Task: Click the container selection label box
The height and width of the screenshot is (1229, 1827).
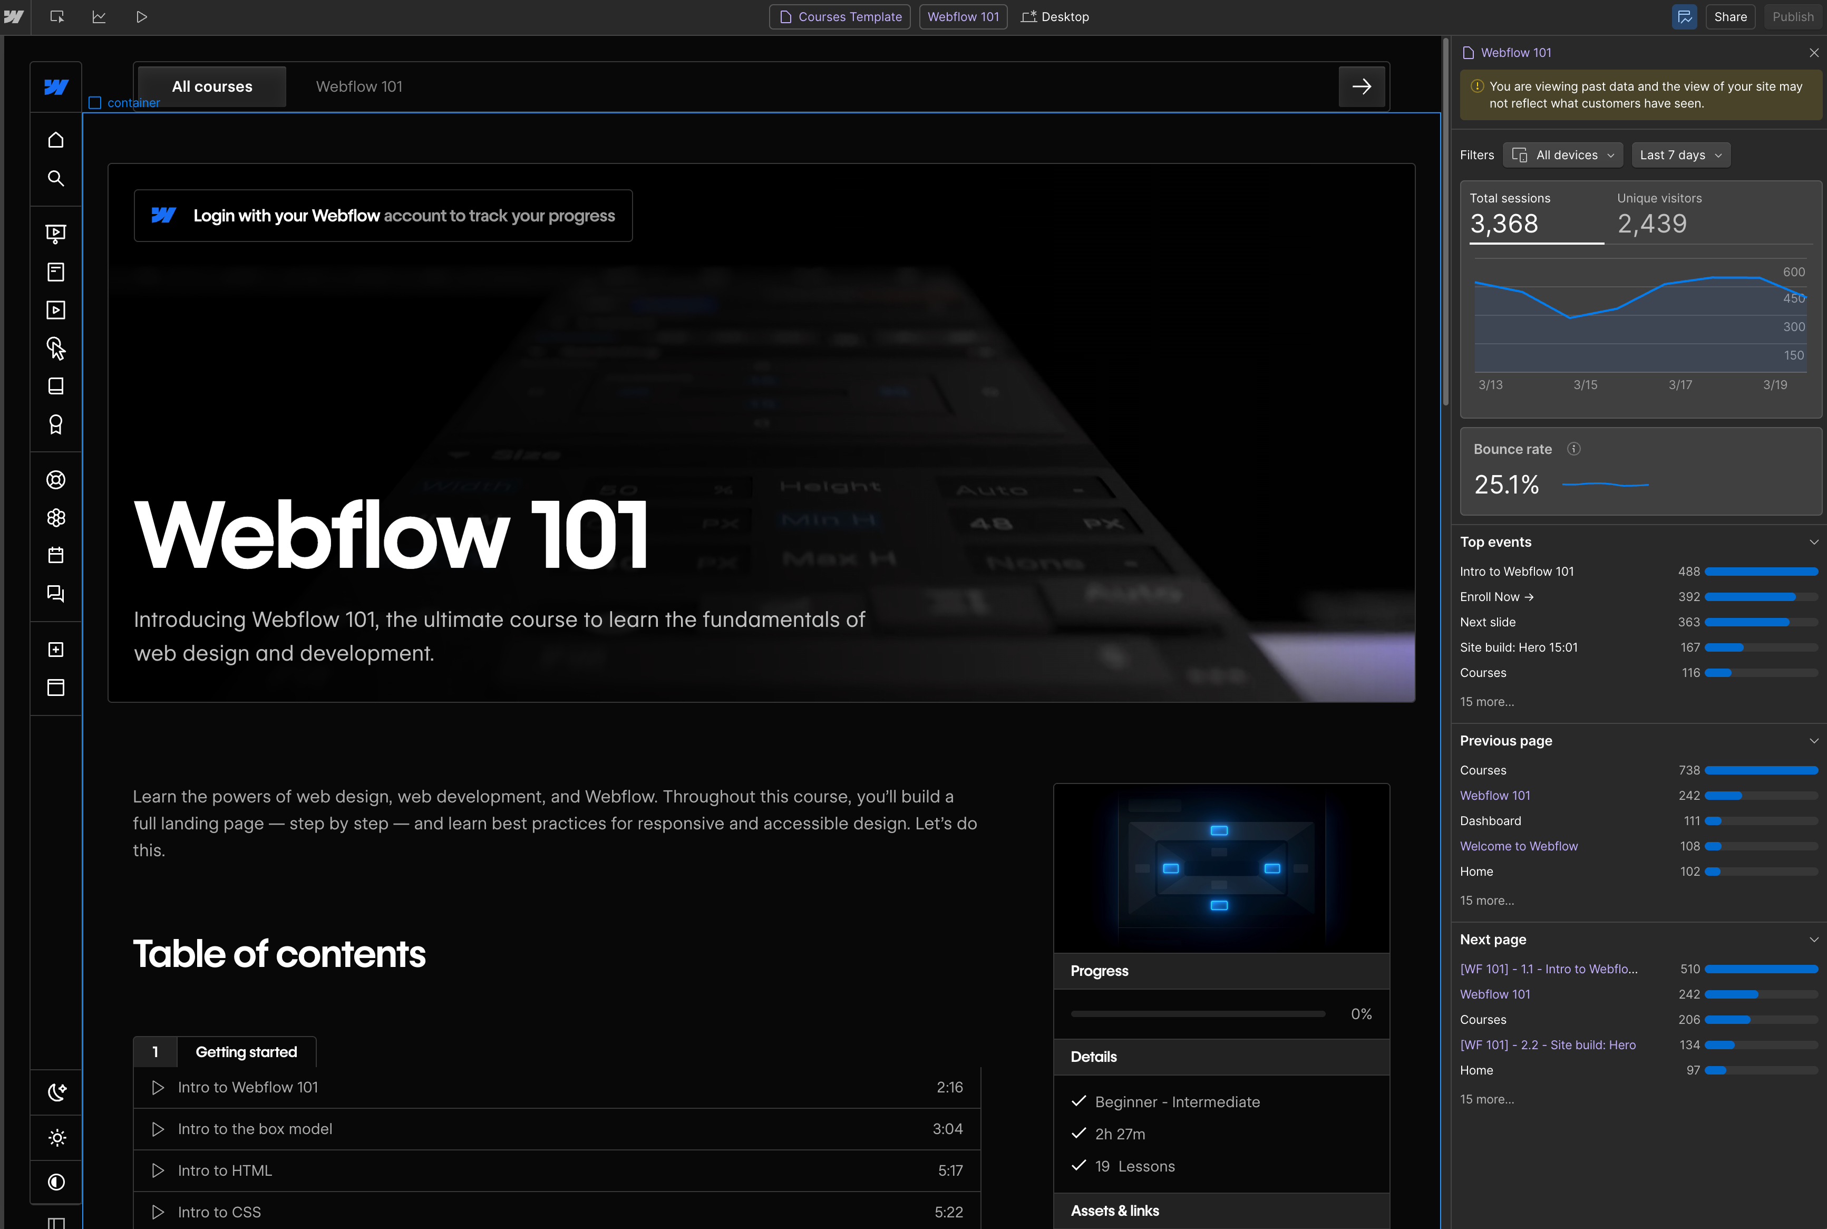Action: pos(124,103)
